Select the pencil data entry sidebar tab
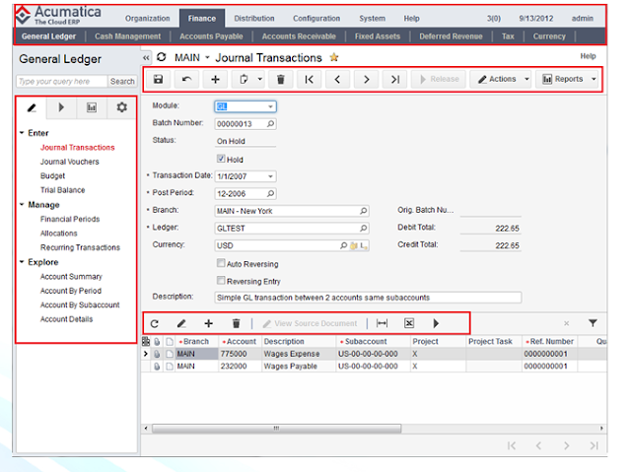 point(32,107)
